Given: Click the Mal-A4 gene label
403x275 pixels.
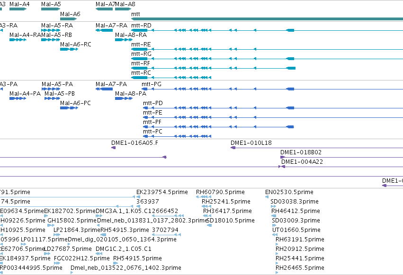Looking at the screenshot, I should [x=19, y=4].
